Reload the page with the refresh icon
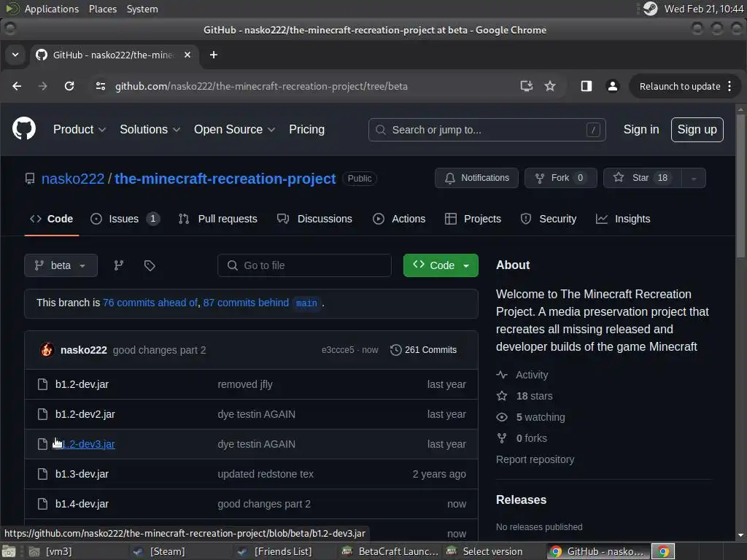 coord(69,86)
